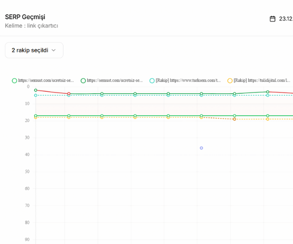Click the dark green second semust.com legend circle
This screenshot has width=293, height=244.
[x=83, y=81]
